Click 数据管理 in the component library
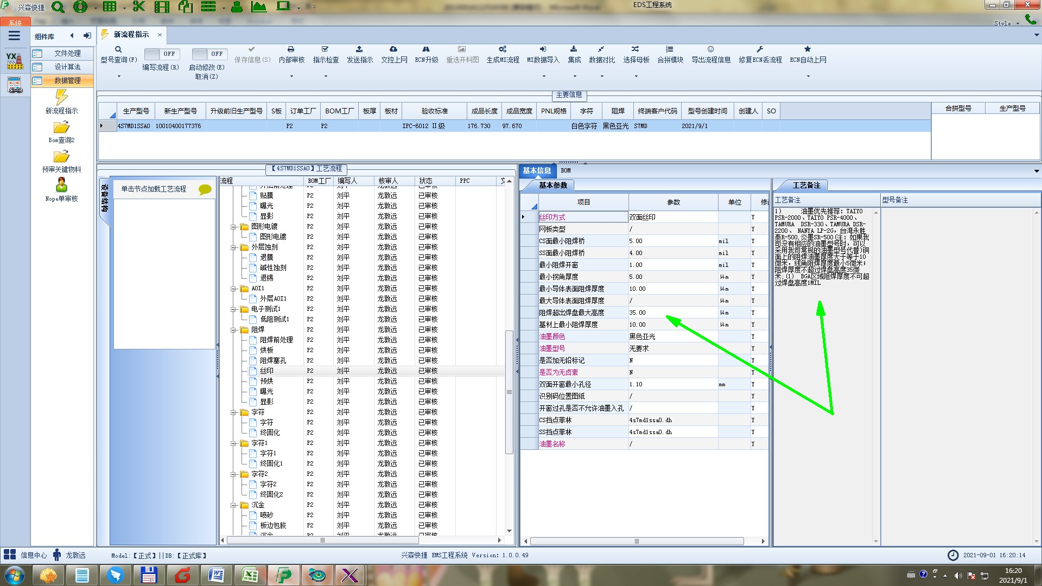 (67, 80)
